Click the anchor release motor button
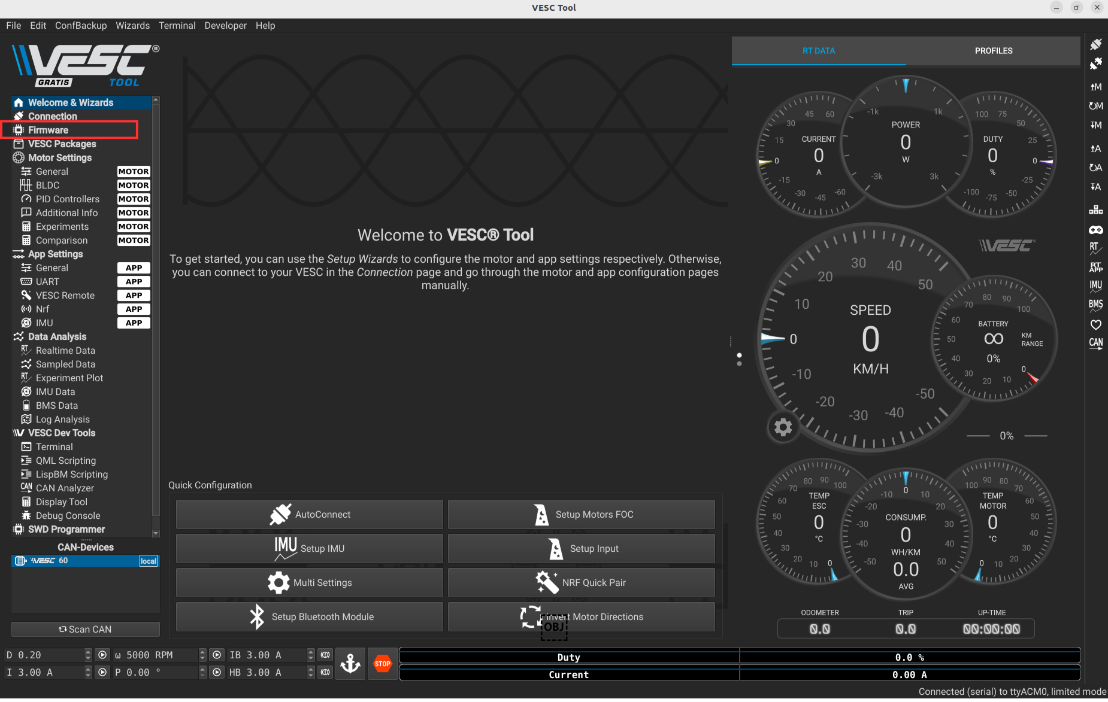This screenshot has width=1108, height=702. coord(350,664)
